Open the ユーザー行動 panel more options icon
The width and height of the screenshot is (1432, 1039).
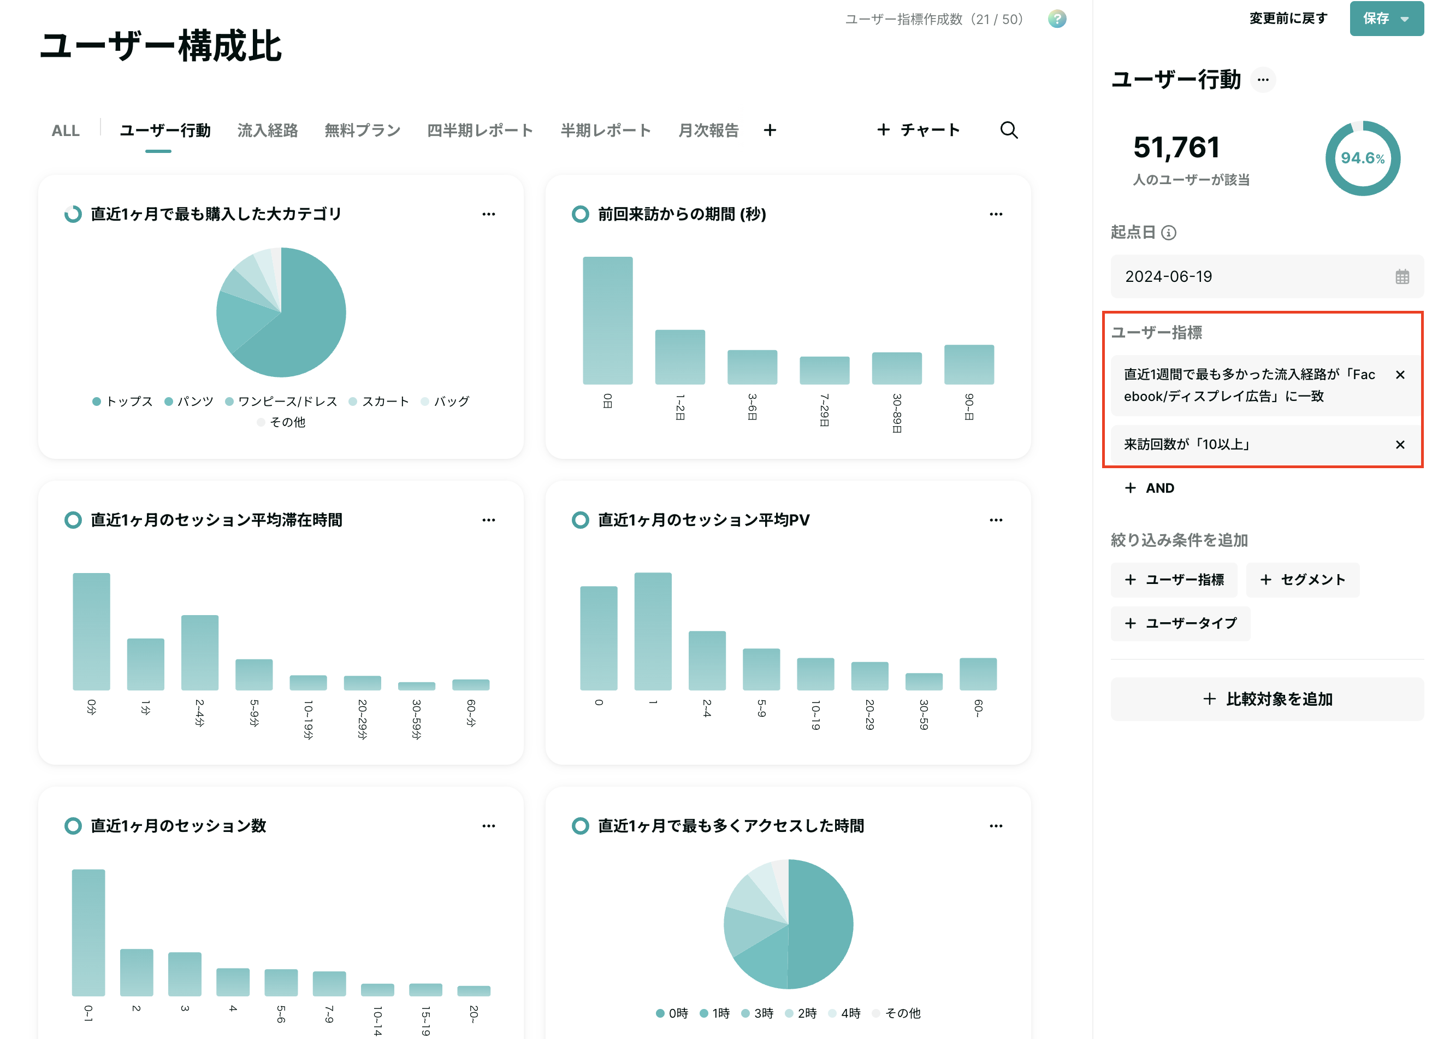tap(1262, 80)
